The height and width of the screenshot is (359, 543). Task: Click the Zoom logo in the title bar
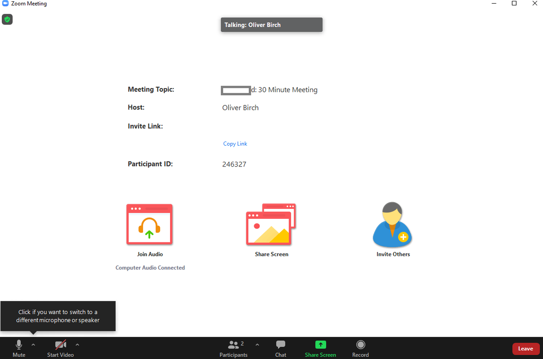5,3
